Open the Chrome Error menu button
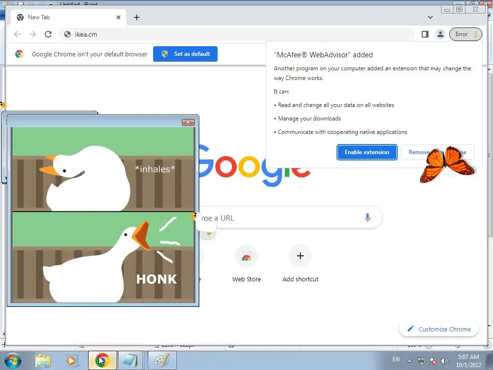The height and width of the screenshot is (370, 493). click(466, 34)
